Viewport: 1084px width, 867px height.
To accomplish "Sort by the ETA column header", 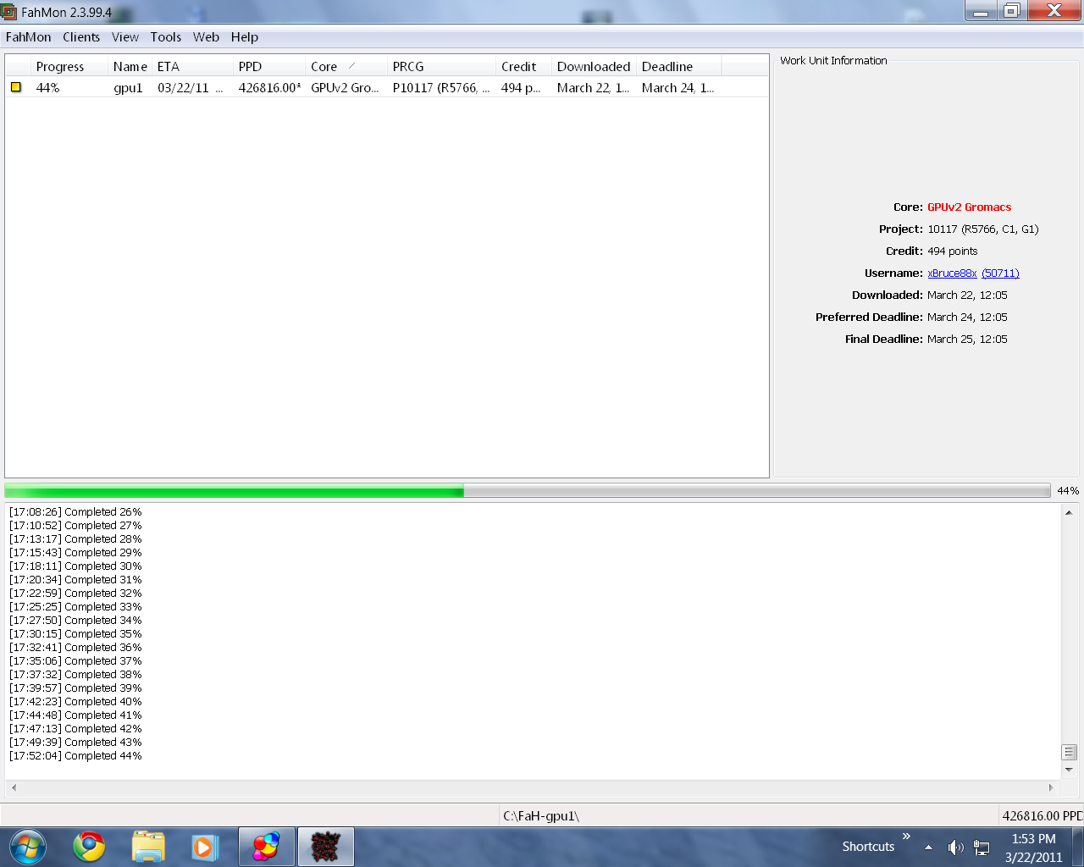I will click(192, 67).
